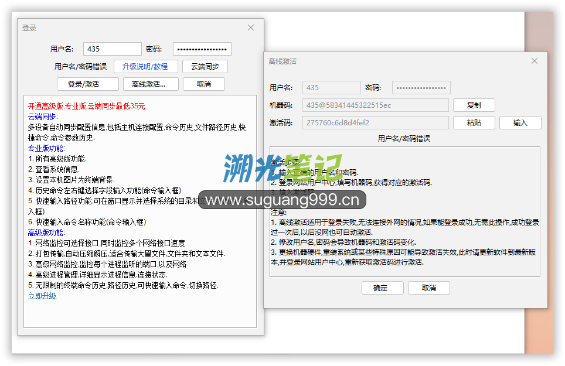Viewport: 565px width, 366px height.
Task: Click the 激活码 activation code field
Action: [375, 123]
